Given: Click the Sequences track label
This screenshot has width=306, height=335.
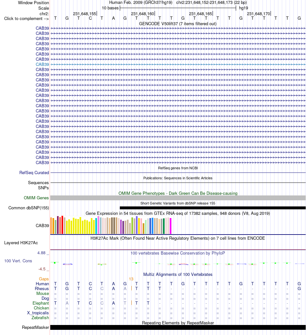Looking at the screenshot, I should (38, 183).
